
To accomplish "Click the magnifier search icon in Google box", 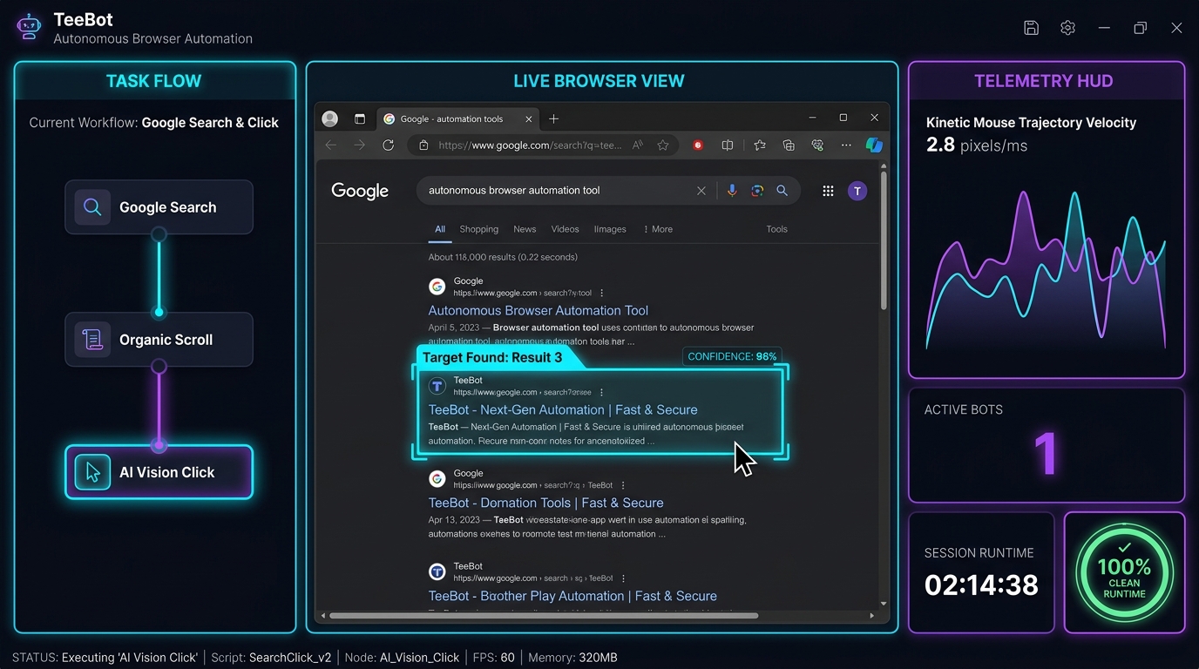I will [x=782, y=191].
